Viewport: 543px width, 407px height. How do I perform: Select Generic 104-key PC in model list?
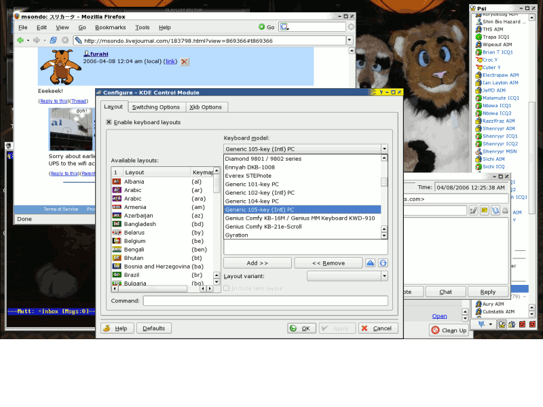pyautogui.click(x=252, y=201)
